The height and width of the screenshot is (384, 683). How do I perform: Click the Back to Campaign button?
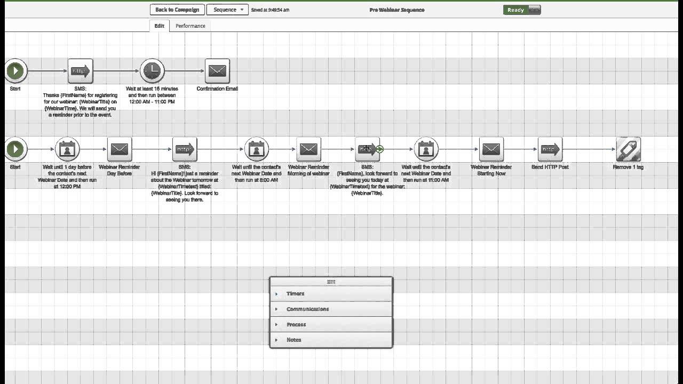click(177, 10)
